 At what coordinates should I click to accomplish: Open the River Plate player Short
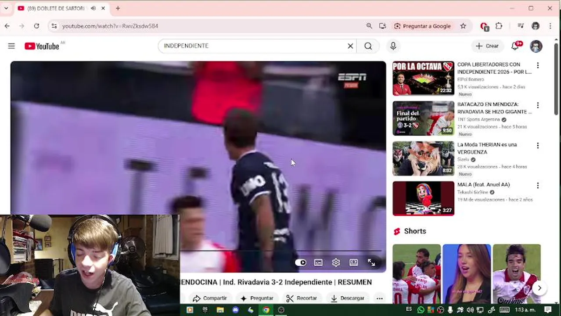tap(517, 274)
